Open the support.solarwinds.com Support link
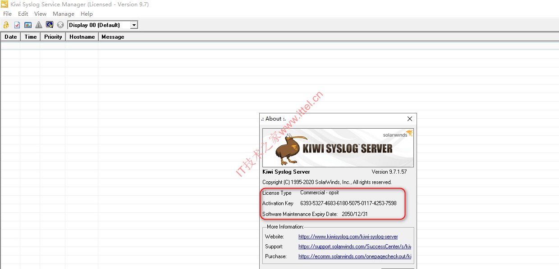 coord(355,247)
